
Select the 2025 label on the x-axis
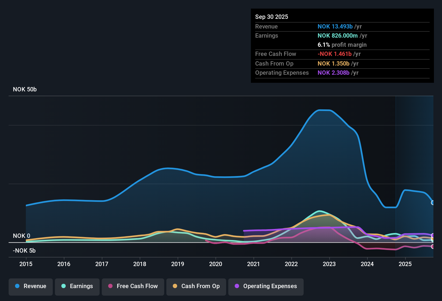pyautogui.click(x=405, y=264)
